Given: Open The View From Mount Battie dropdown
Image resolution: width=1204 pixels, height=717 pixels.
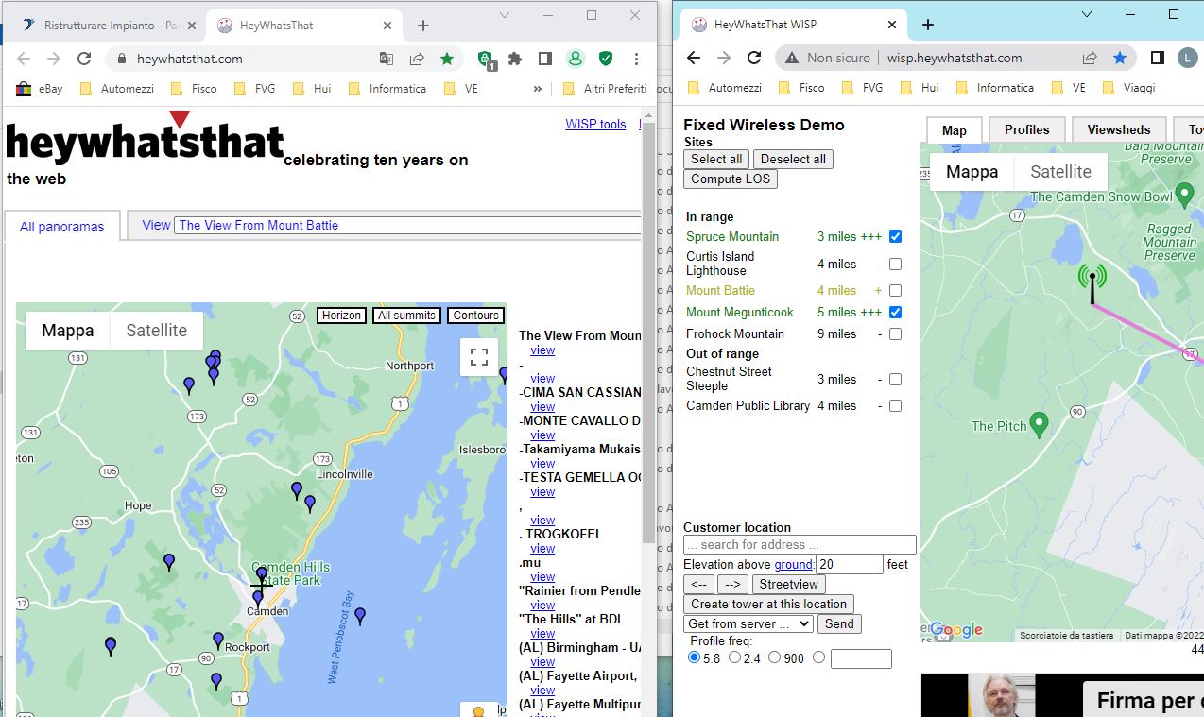Looking at the screenshot, I should point(408,225).
